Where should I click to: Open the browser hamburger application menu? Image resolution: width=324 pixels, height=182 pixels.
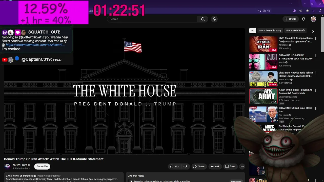[320, 11]
